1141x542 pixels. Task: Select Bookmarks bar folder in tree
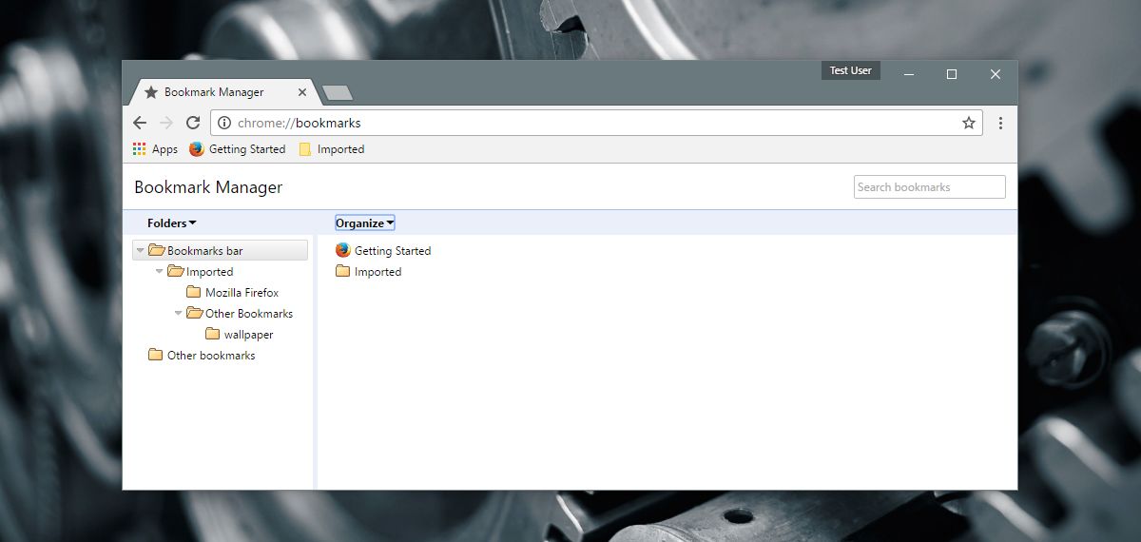pos(221,251)
